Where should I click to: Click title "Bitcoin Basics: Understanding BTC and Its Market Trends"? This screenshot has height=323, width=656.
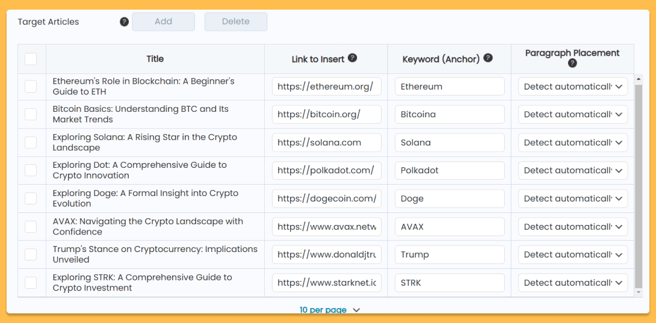point(141,114)
